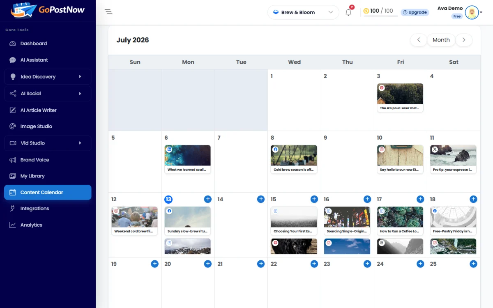Screen dimensions: 493x308
Task: Go to Image Studio
Action: pos(48,126)
